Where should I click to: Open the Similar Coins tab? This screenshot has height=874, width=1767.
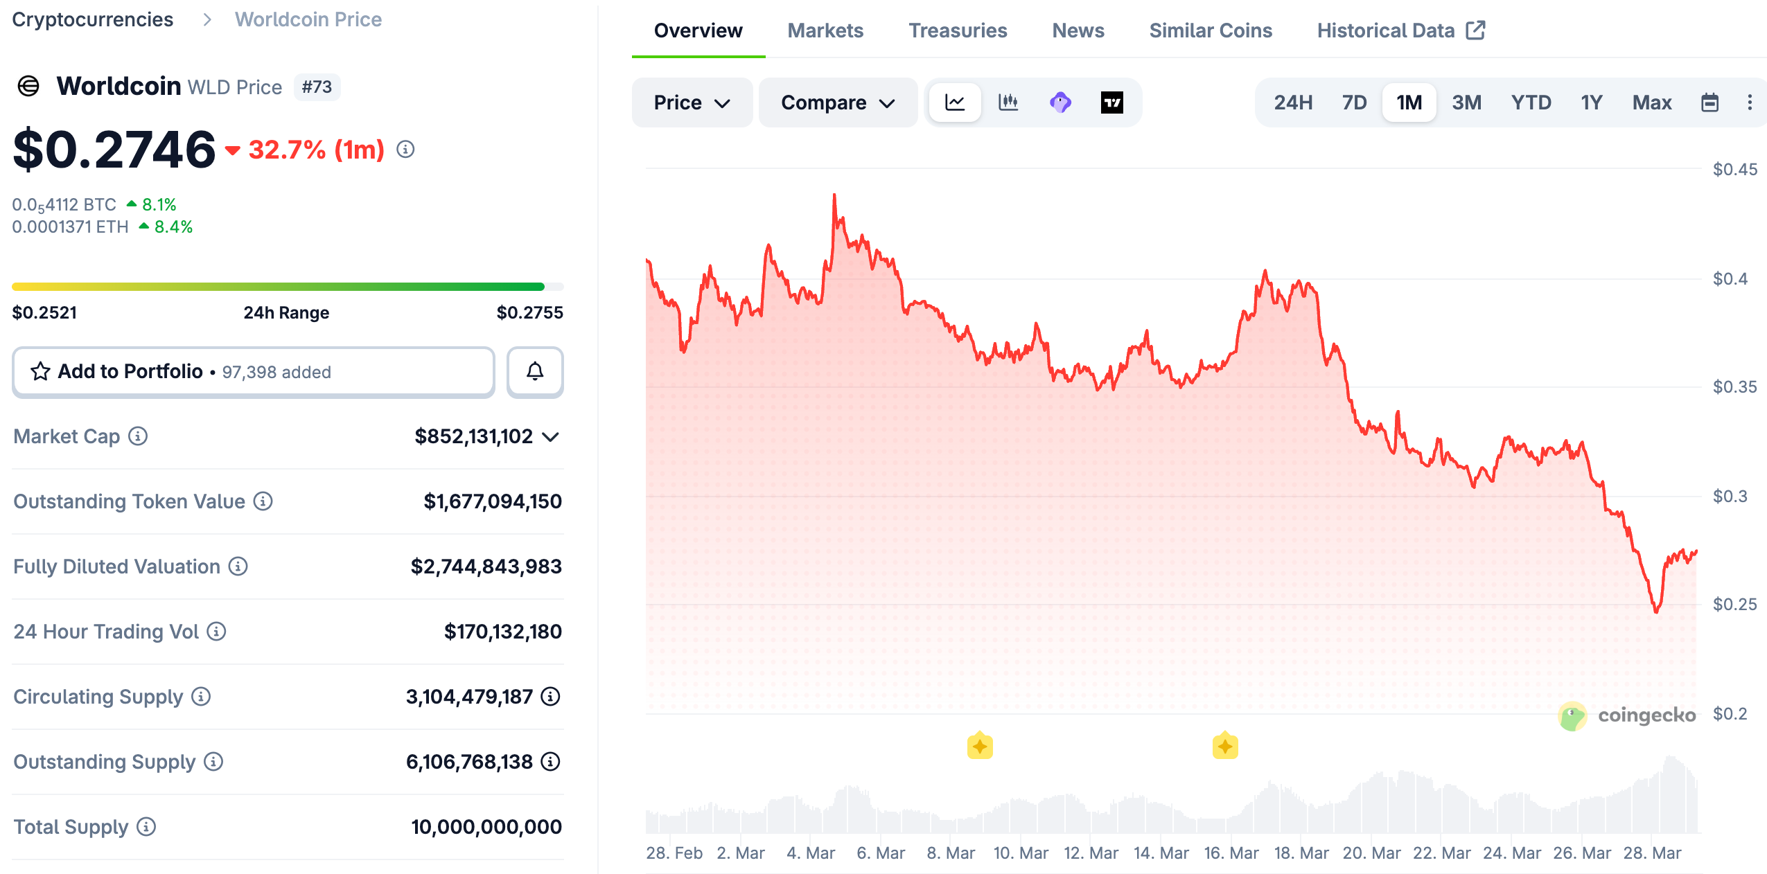point(1210,30)
